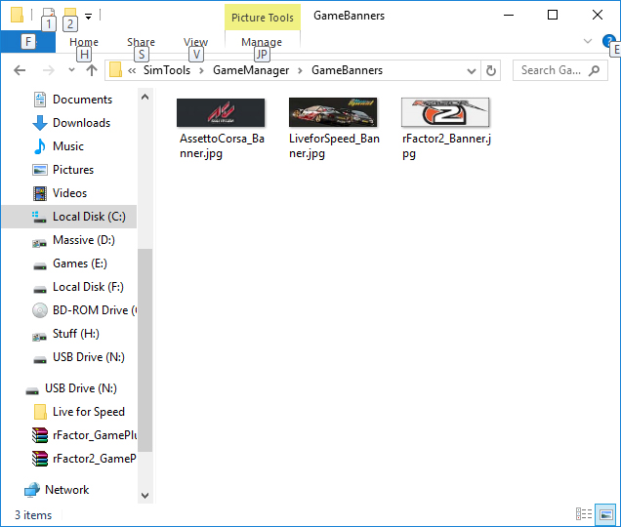Refresh the GameBanners folder
This screenshot has width=621, height=527.
(491, 71)
